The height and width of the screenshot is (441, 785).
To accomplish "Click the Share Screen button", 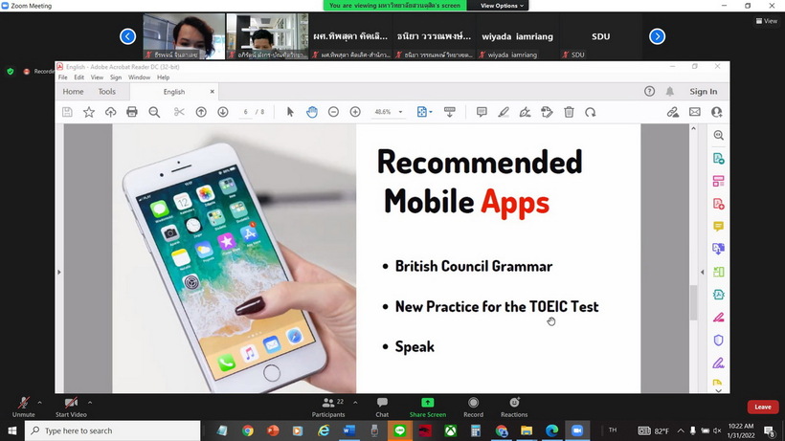I will click(x=428, y=407).
